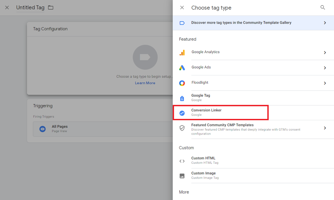Image resolution: width=334 pixels, height=200 pixels.
Task: Click the Google Tag icon
Action: pyautogui.click(x=182, y=98)
